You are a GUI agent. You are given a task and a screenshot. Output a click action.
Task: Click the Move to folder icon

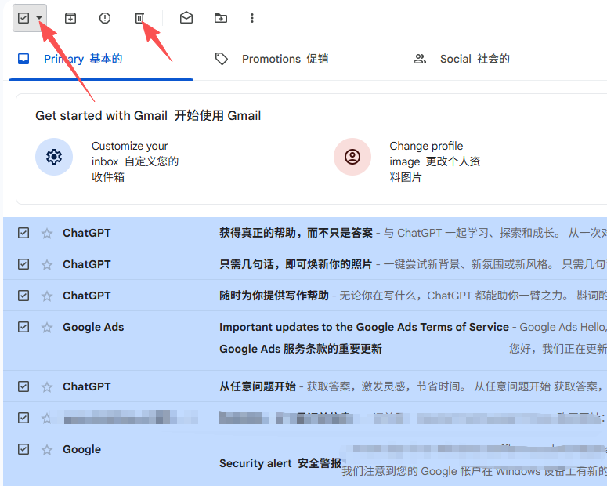[x=221, y=18]
